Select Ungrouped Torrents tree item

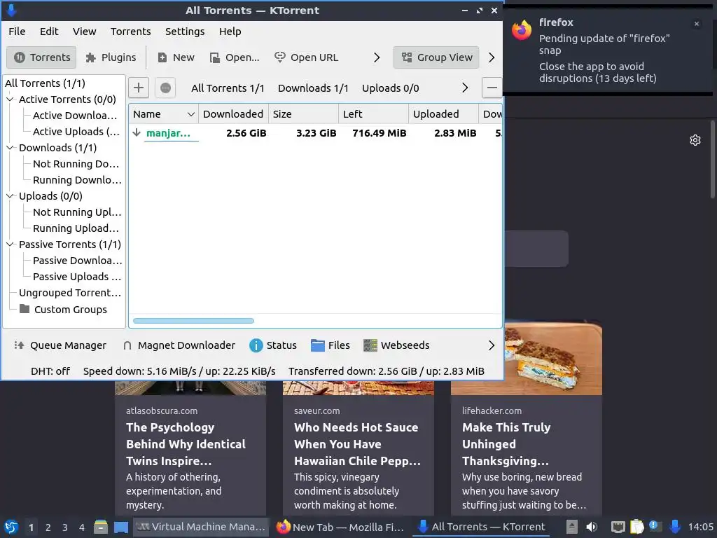coord(70,293)
